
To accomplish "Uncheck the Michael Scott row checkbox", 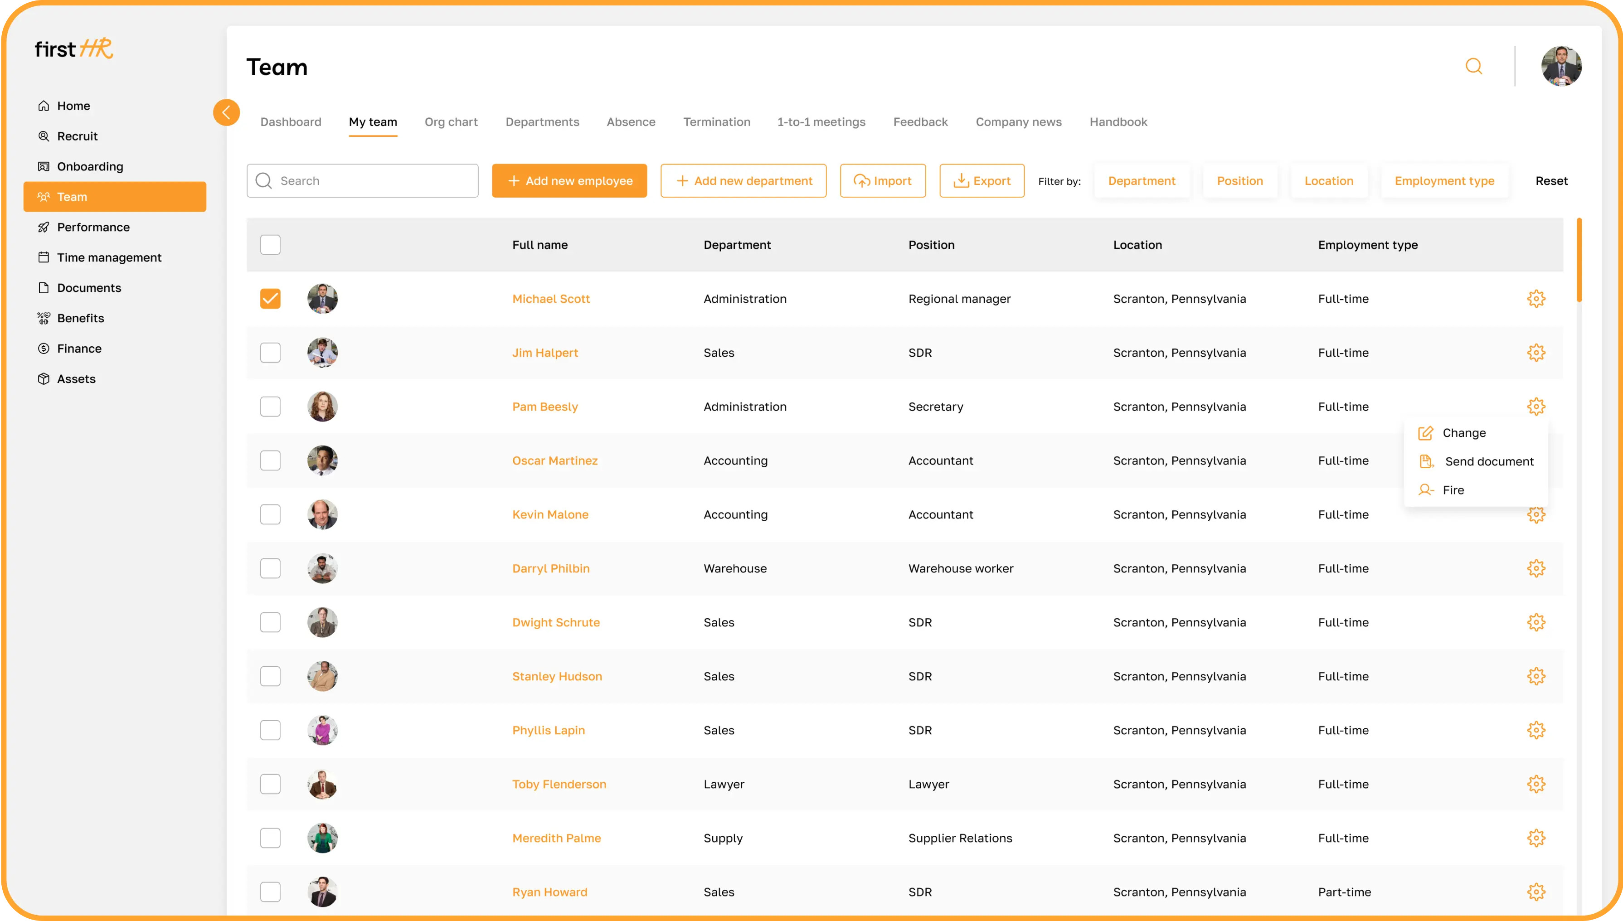I will pyautogui.click(x=270, y=299).
